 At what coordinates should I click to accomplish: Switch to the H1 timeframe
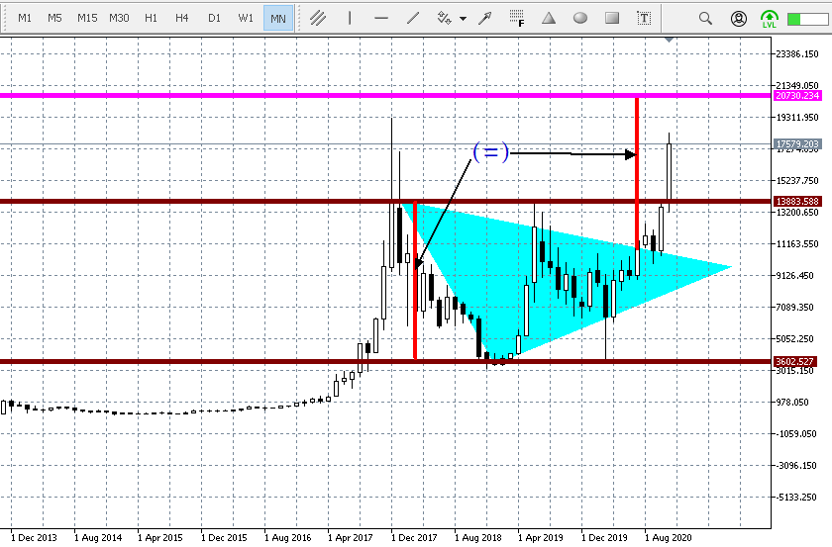click(151, 18)
